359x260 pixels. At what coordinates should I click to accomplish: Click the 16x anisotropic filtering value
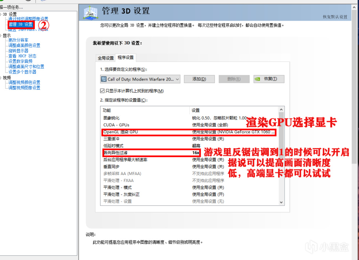pyautogui.click(x=196, y=153)
